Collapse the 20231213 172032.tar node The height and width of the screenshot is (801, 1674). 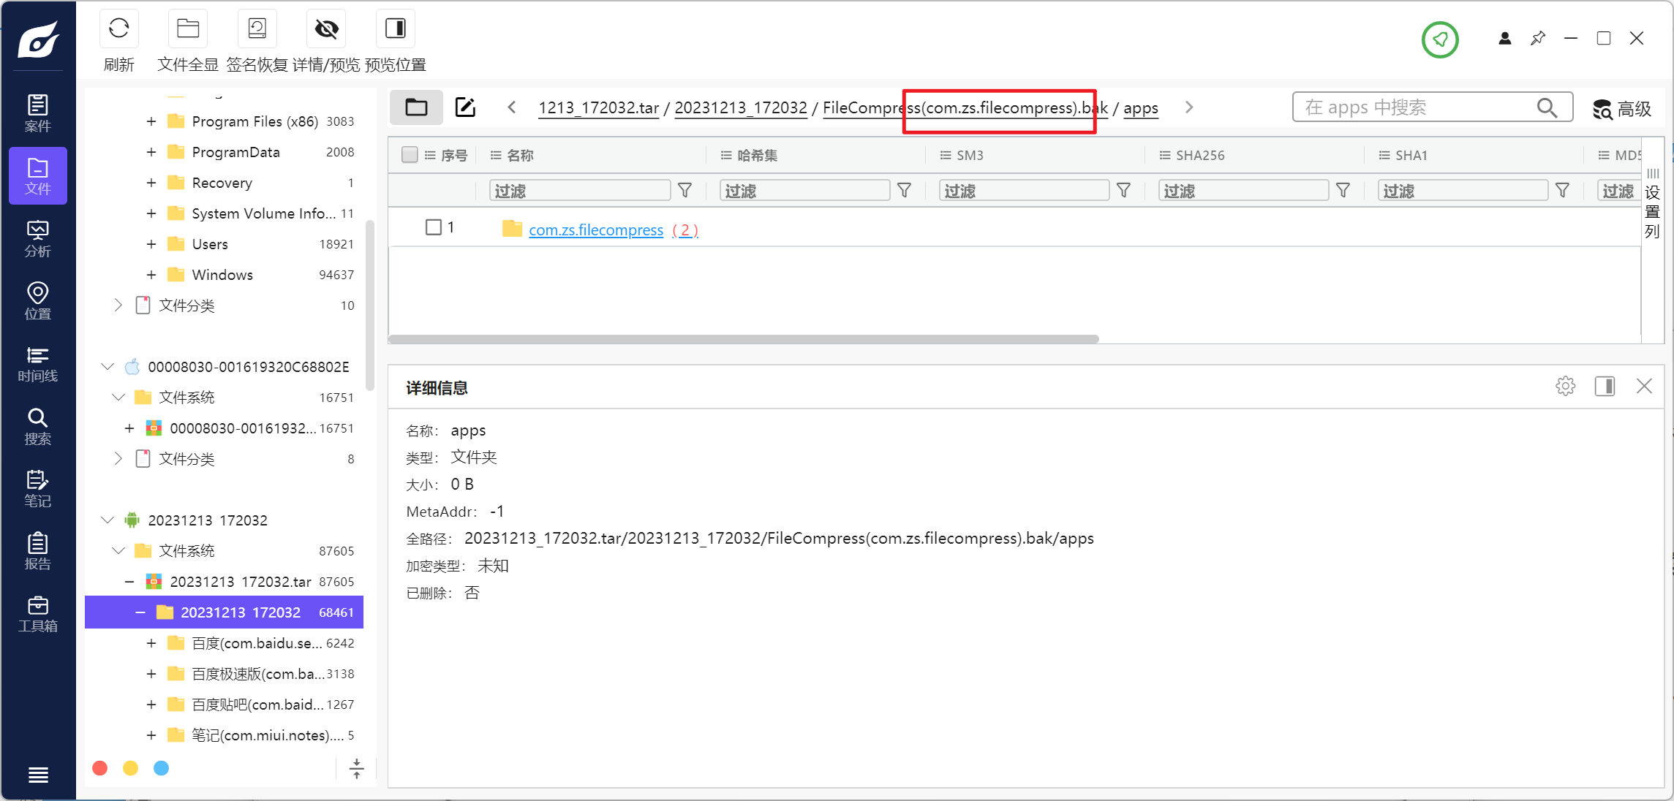click(129, 582)
